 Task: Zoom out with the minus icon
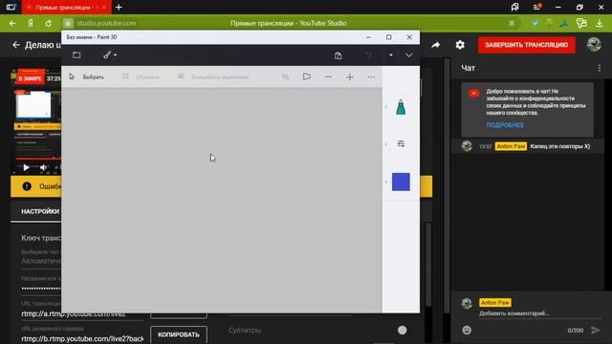[x=328, y=76]
